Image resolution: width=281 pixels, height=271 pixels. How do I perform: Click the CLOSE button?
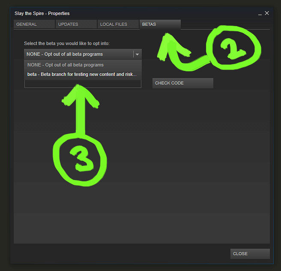(x=250, y=253)
